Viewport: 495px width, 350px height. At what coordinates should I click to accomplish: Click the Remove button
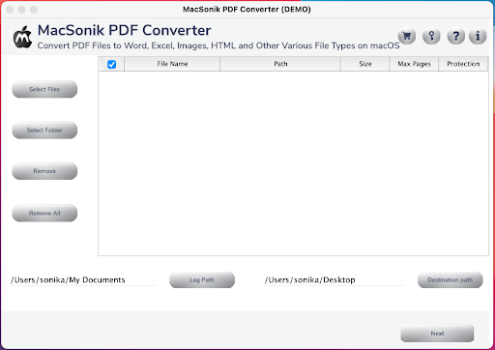click(x=44, y=171)
